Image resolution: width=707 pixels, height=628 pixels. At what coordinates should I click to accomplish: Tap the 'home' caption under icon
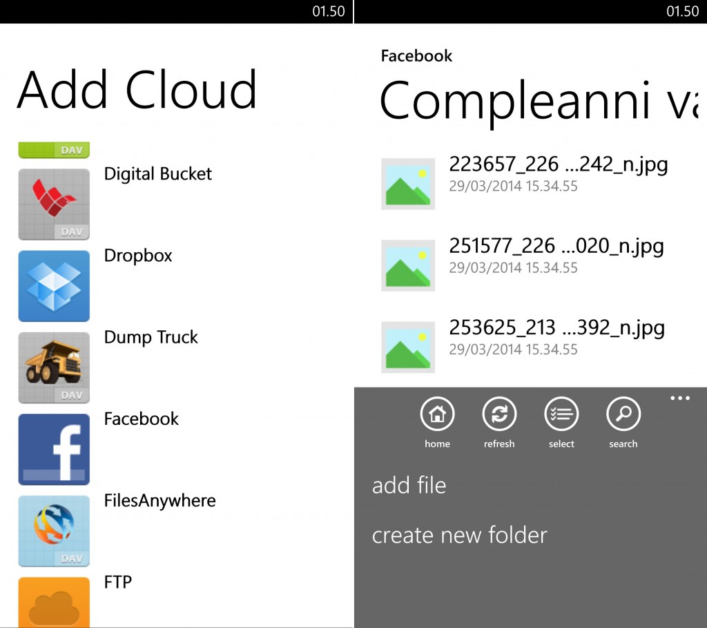click(x=437, y=444)
